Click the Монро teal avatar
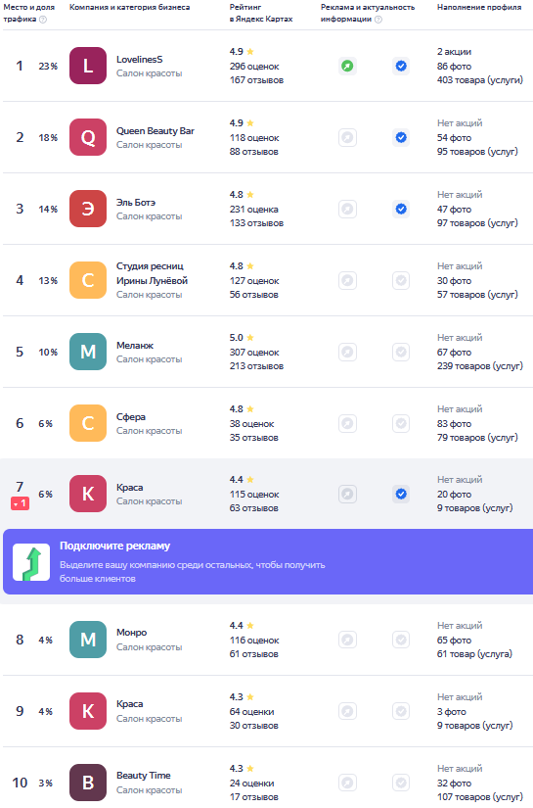The width and height of the screenshot is (533, 808). click(88, 640)
